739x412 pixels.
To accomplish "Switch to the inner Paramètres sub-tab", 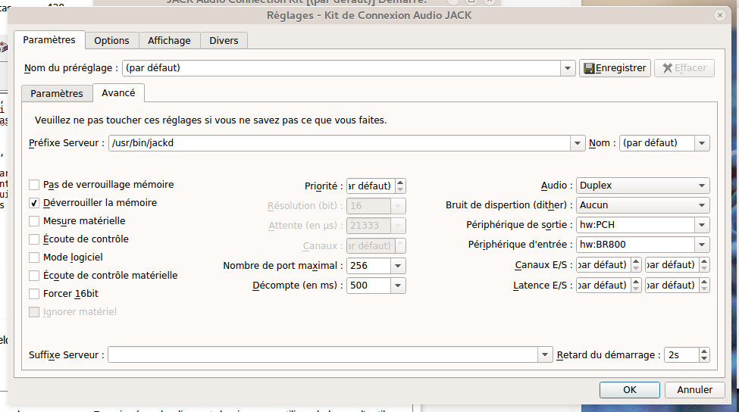I will pyautogui.click(x=57, y=93).
